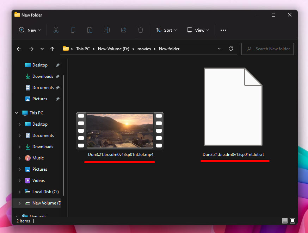The image size is (308, 233).
Task: Click the Share icon in toolbar
Action: (124, 30)
